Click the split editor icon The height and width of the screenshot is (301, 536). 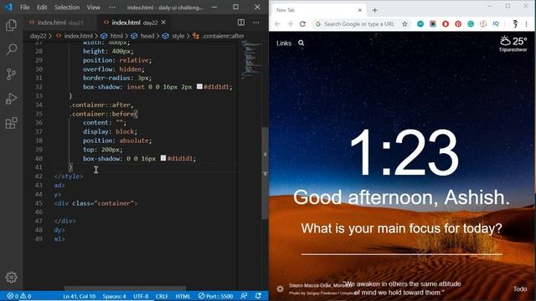click(x=241, y=23)
